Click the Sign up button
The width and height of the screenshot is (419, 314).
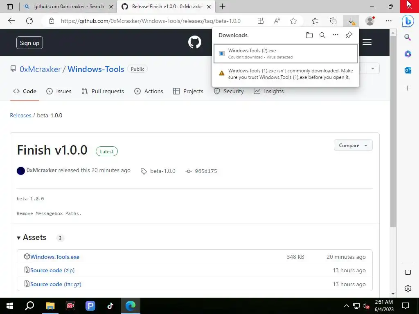[29, 43]
